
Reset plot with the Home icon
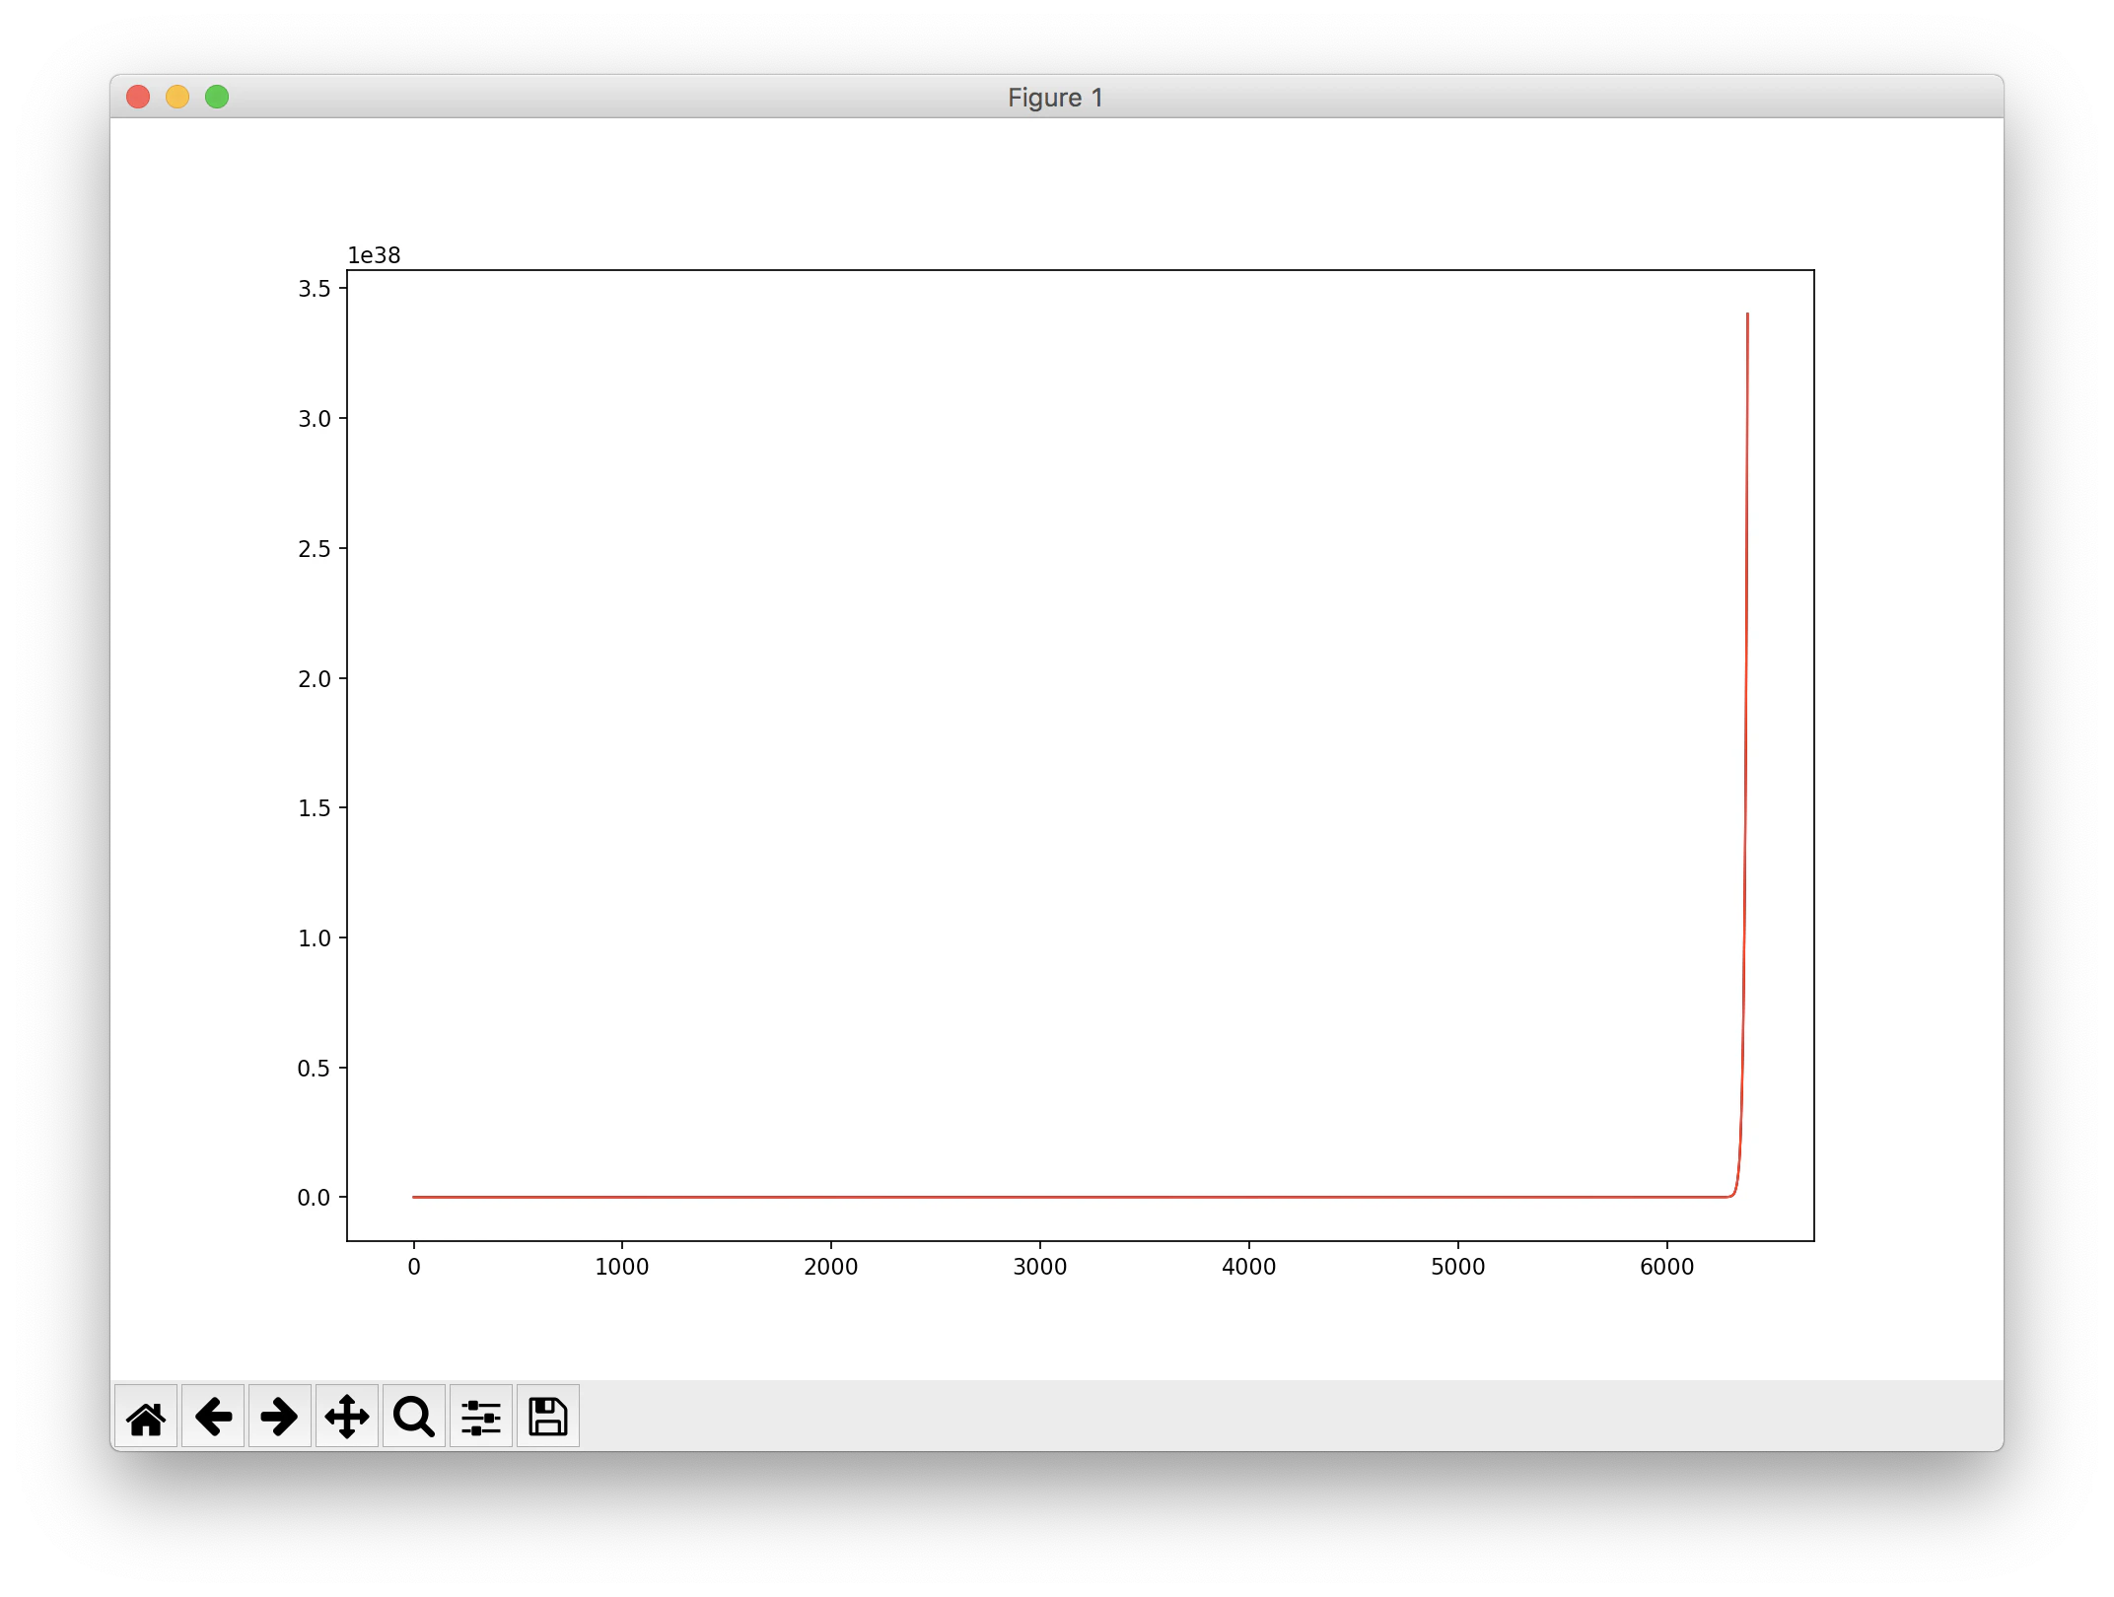click(146, 1417)
